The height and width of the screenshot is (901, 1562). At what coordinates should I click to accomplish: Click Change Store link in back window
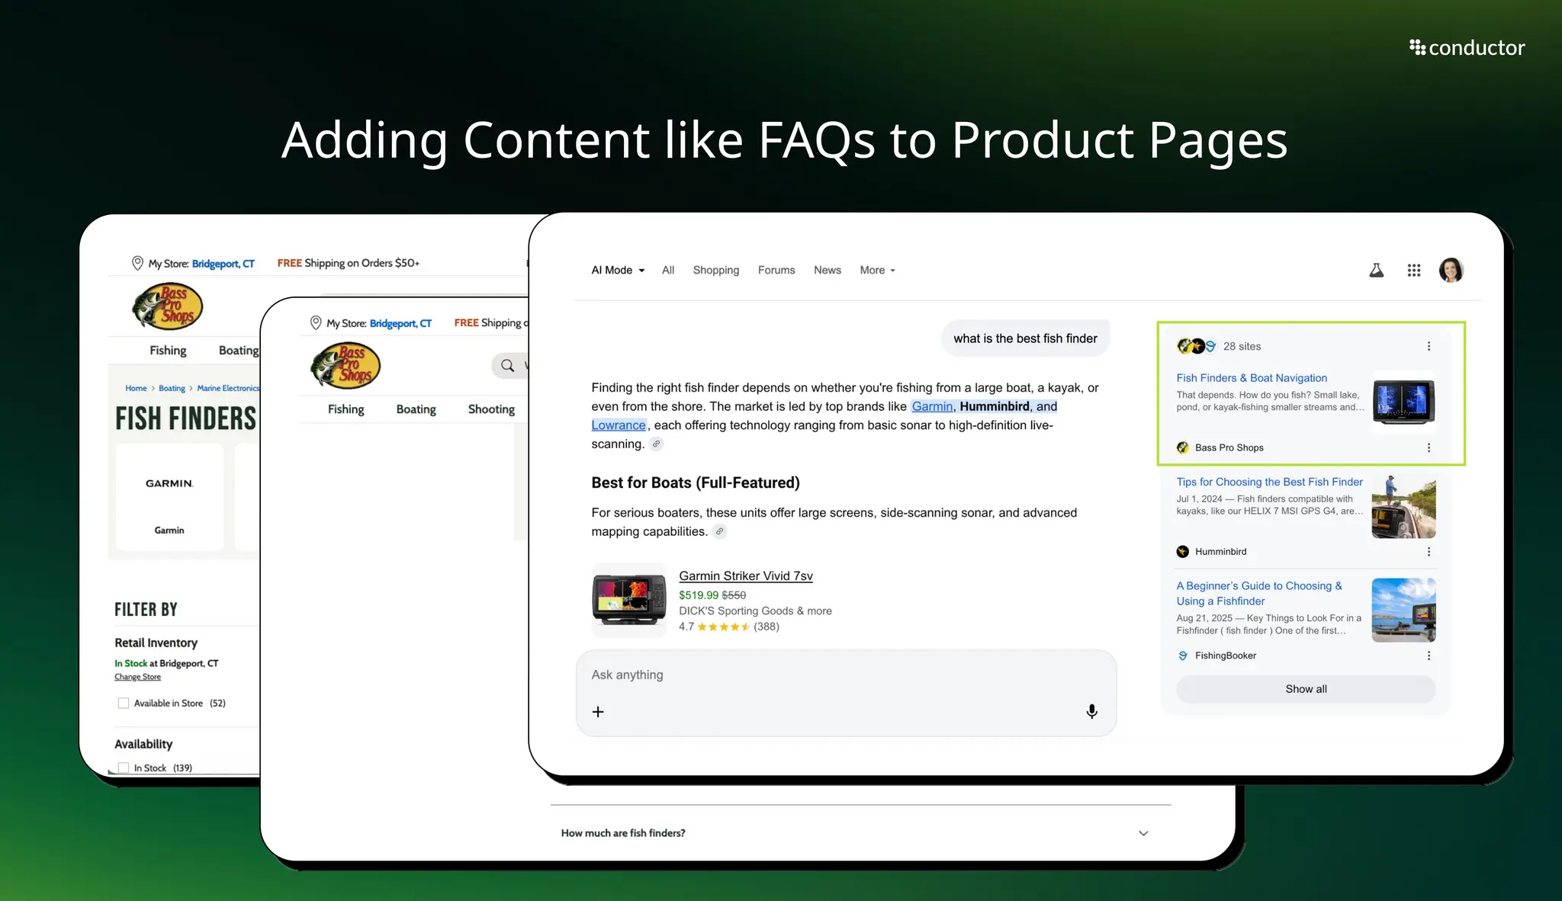(x=138, y=677)
